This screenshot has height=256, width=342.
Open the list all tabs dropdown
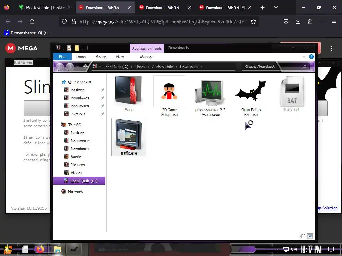[x=276, y=7]
